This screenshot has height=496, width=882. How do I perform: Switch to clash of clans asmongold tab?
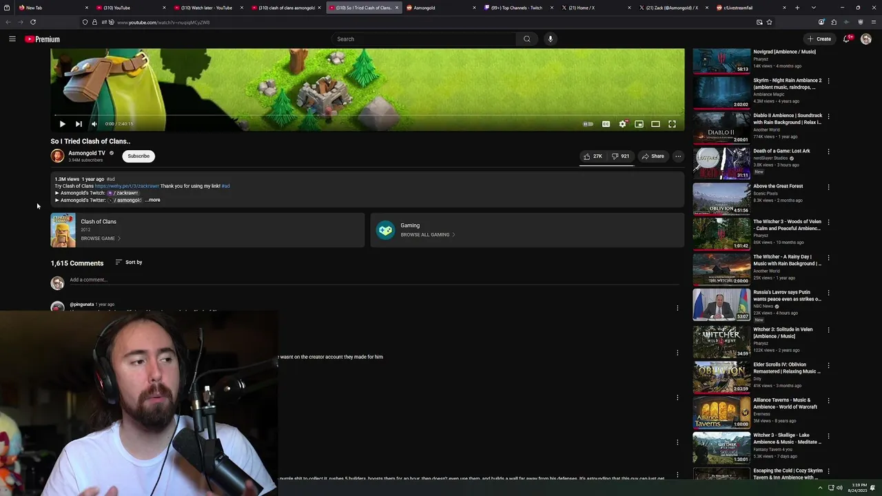[285, 8]
